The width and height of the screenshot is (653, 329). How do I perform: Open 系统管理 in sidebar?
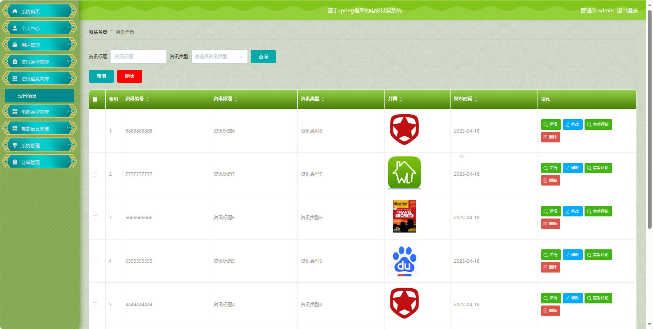(39, 145)
